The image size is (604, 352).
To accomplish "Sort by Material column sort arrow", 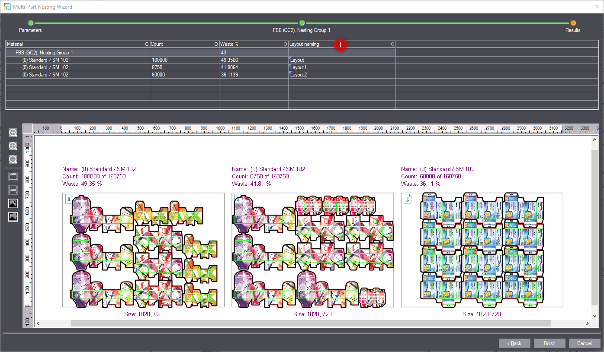I will click(x=147, y=44).
